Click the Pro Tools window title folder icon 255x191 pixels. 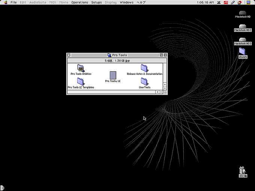coord(109,55)
